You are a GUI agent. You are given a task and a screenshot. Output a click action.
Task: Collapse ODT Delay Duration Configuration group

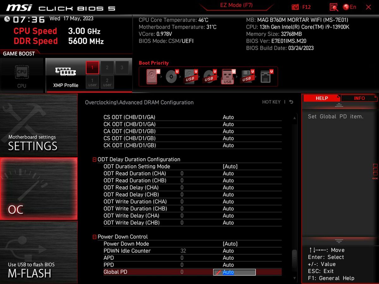[94, 160]
